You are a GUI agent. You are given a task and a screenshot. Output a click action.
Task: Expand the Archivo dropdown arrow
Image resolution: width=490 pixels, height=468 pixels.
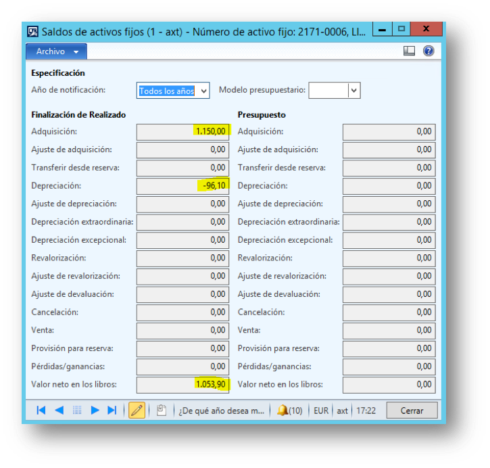[76, 52]
